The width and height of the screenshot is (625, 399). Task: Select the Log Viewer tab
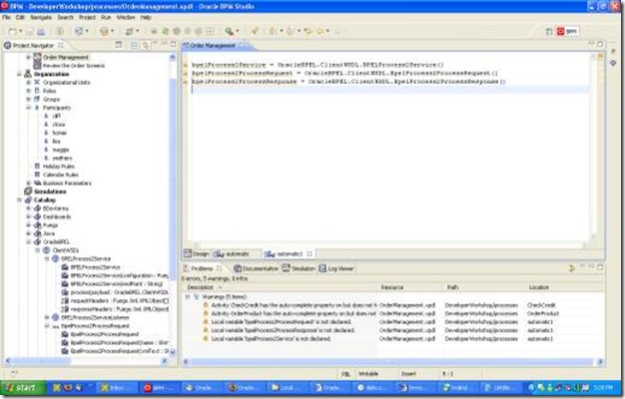click(336, 268)
